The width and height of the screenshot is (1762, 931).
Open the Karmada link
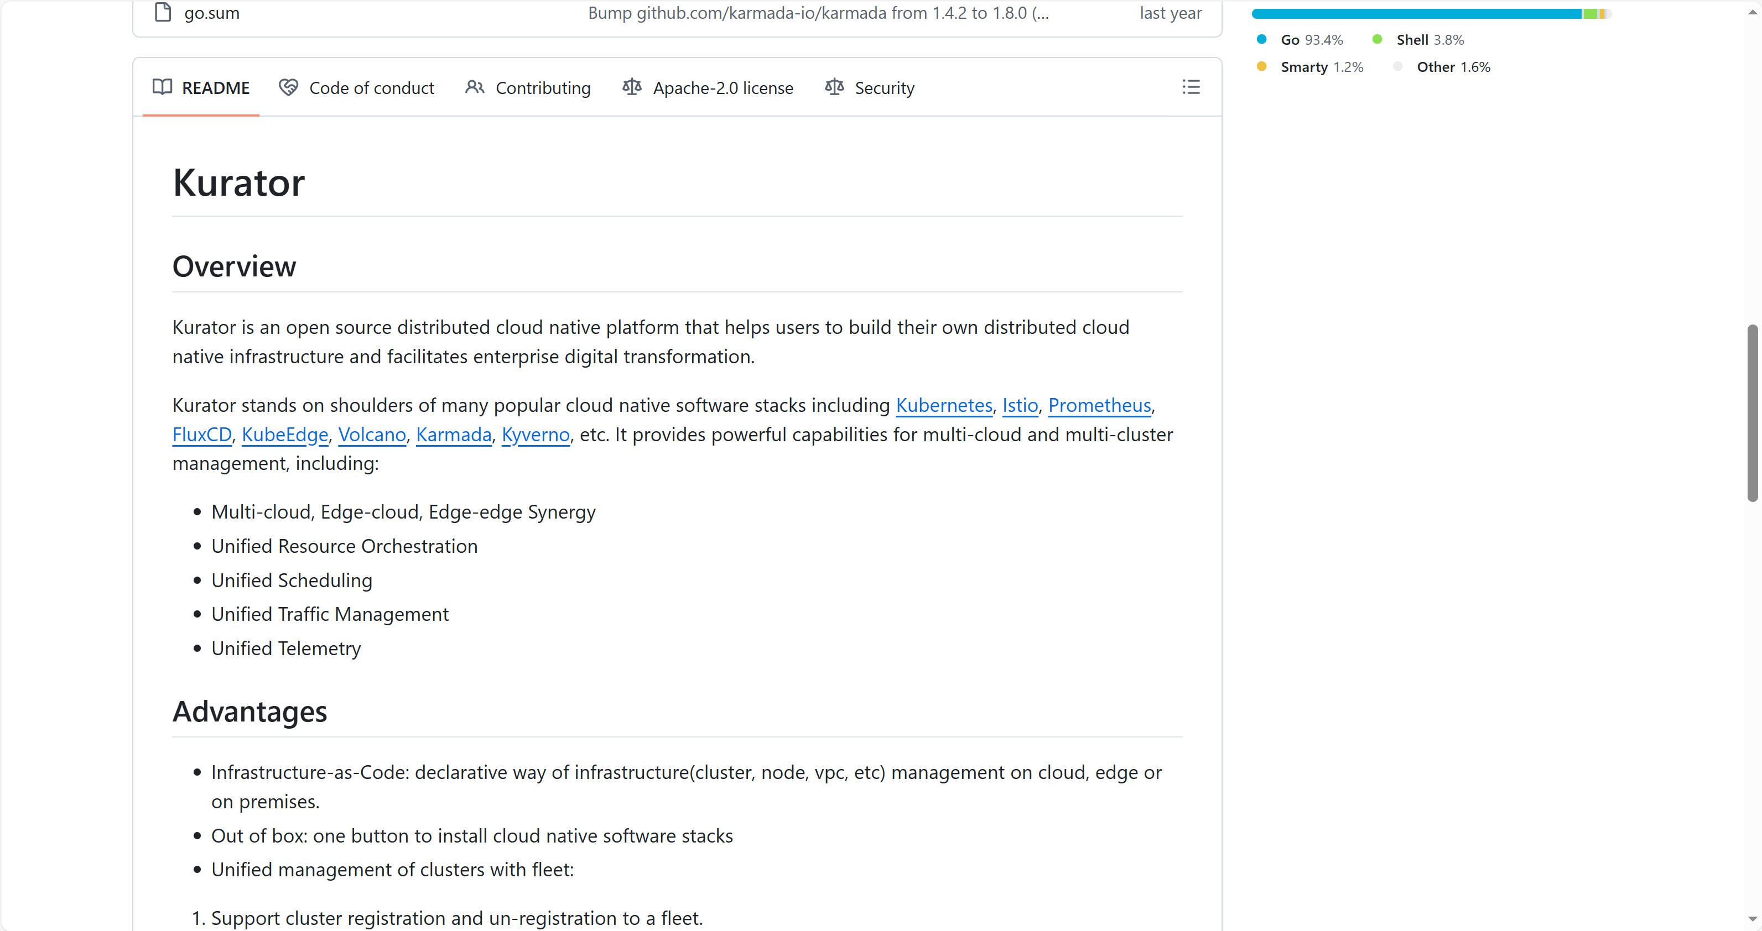(x=454, y=435)
